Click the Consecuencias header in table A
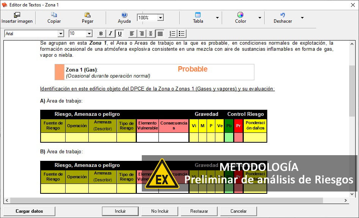This screenshot has height=218, width=359. 174,126
